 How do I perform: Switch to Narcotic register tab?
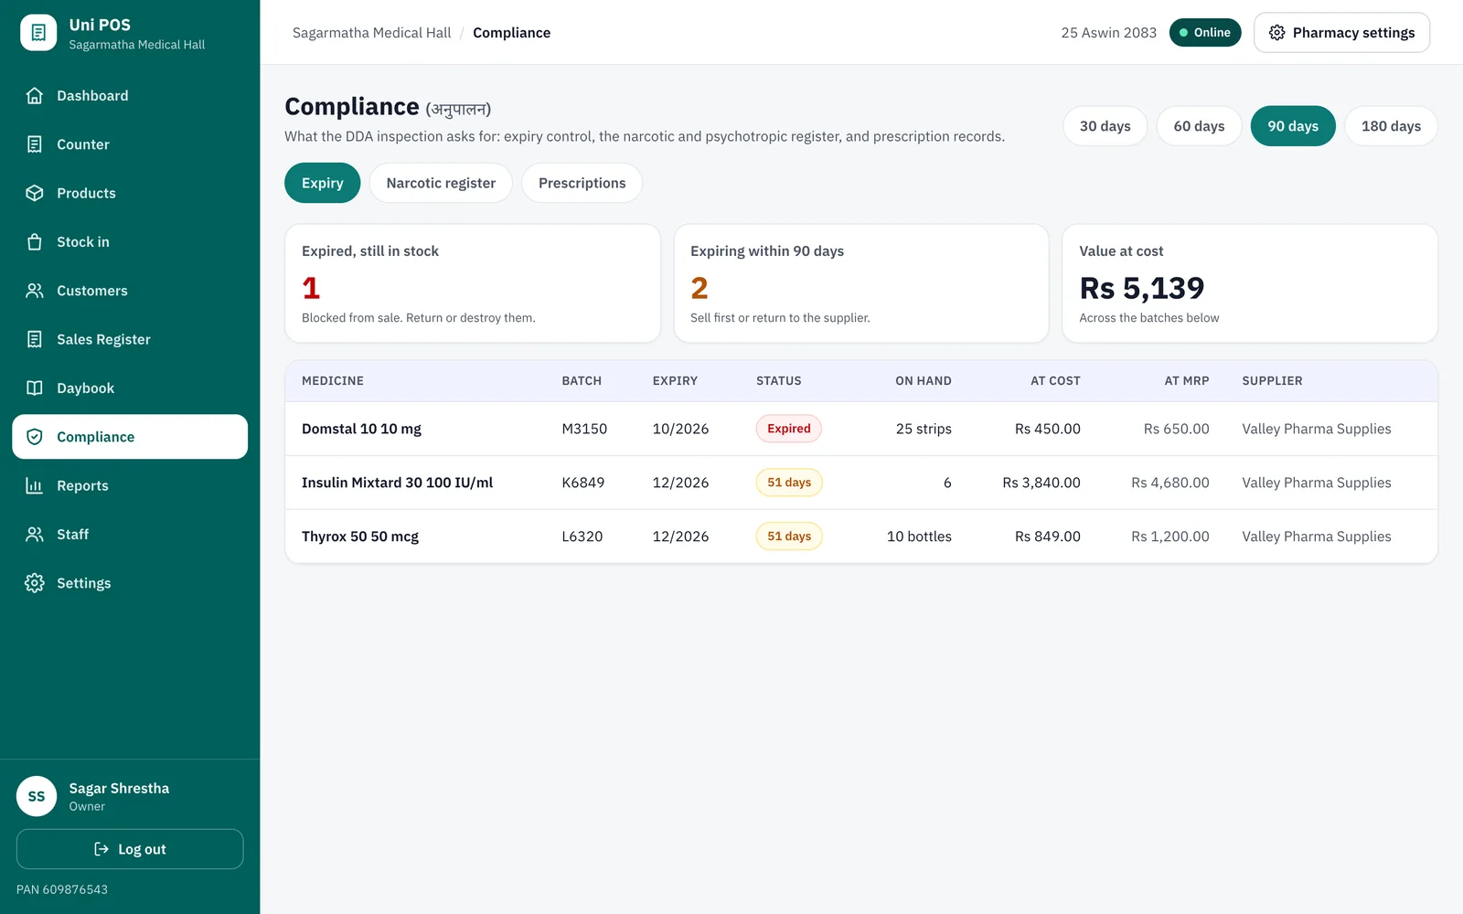[441, 183]
